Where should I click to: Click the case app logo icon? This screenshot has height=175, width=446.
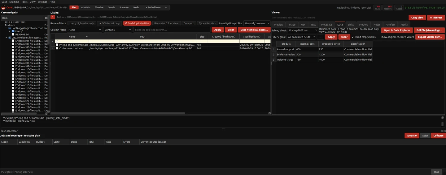3,7
